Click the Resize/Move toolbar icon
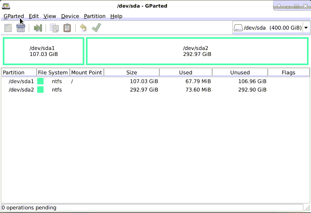The height and width of the screenshot is (213, 311). [x=38, y=28]
